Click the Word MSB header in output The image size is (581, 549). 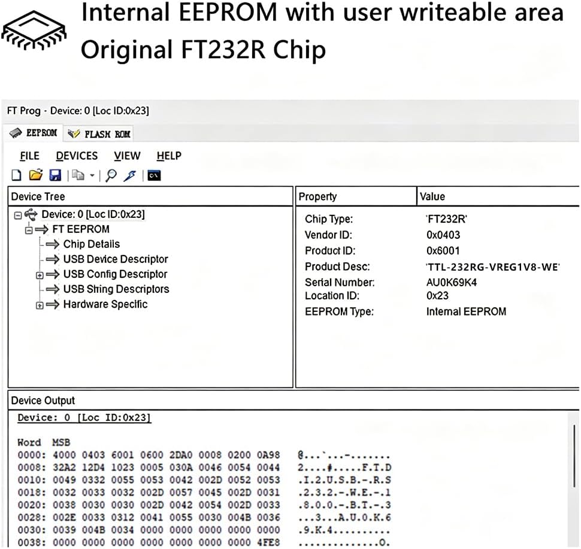coord(44,442)
